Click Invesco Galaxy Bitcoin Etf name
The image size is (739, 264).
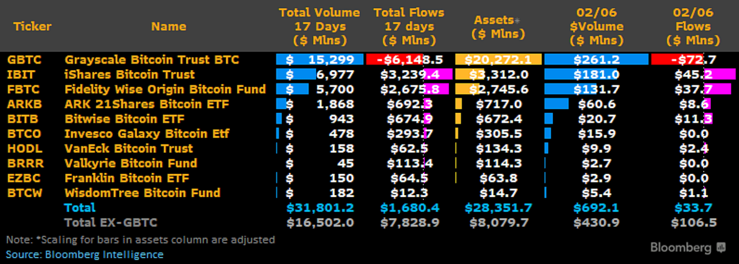click(x=147, y=133)
